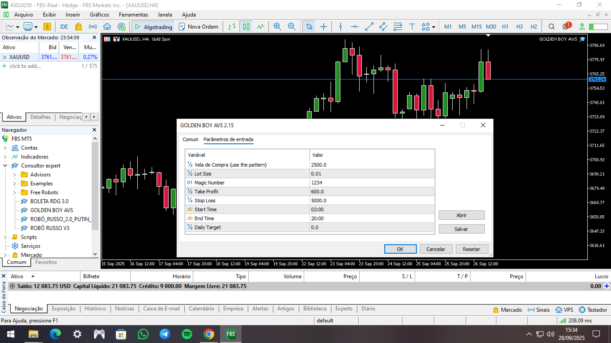This screenshot has height=343, width=611.
Task: Open the Signals broadcast toolbar icon
Action: [x=93, y=26]
